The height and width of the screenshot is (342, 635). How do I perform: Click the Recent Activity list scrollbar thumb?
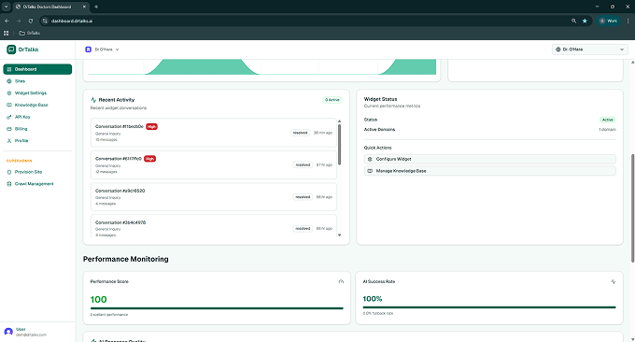339,145
